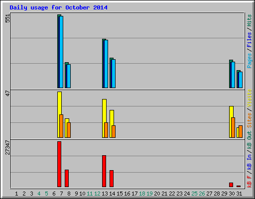The width and height of the screenshot is (255, 199).
Task: Click green weekend day number 5
Action: [x=46, y=194]
